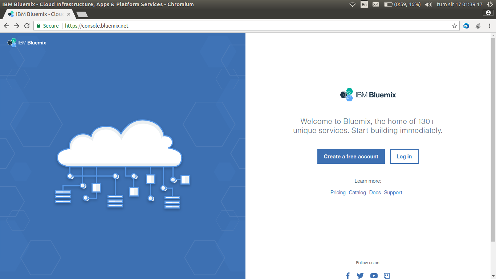Open the Wi-Fi network indicator

click(352, 4)
